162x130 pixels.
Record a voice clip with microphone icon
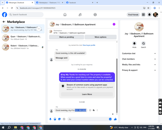point(50,119)
